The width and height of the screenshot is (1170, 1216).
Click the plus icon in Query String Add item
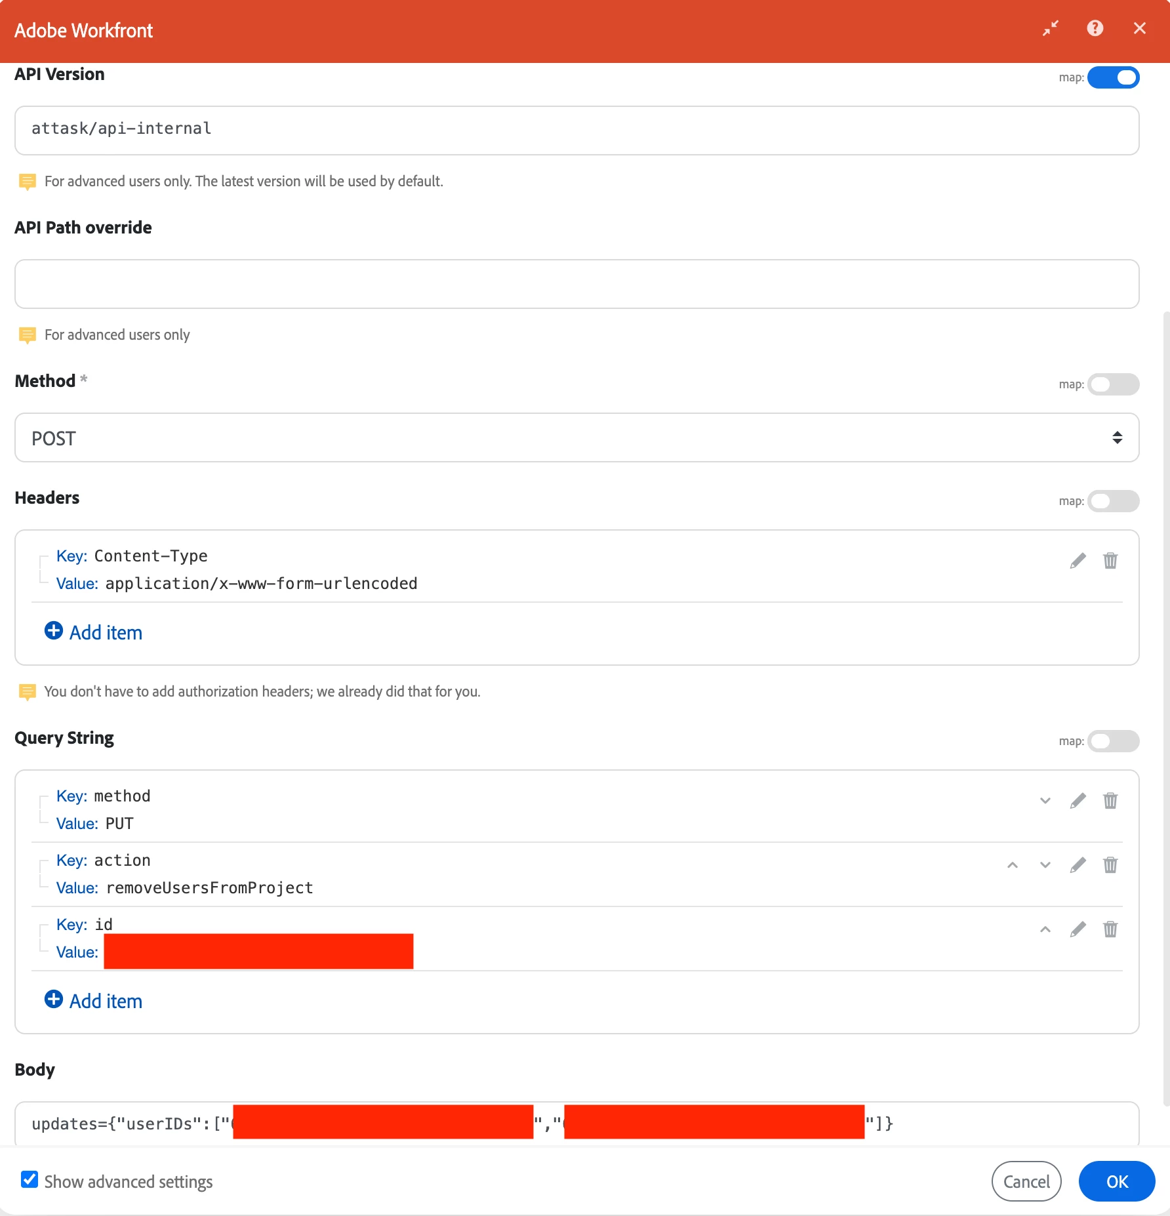click(x=54, y=1000)
